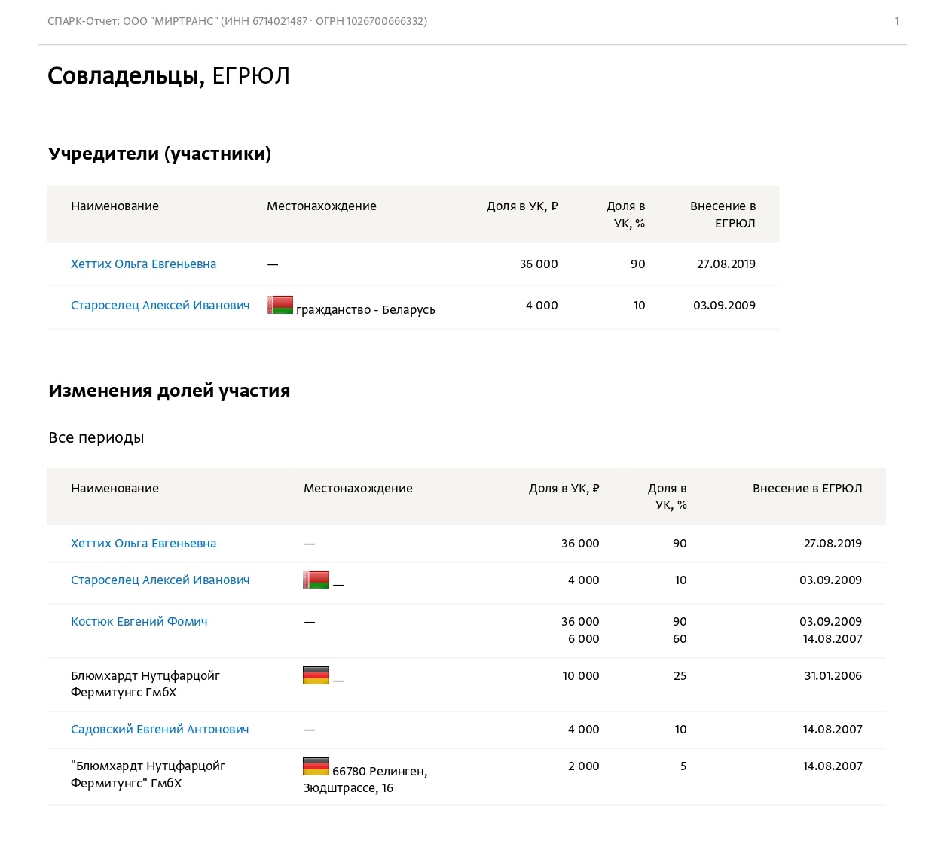Click the Совладельцы, ЕГРЮЛ page title
The image size is (935, 856).
click(x=169, y=76)
